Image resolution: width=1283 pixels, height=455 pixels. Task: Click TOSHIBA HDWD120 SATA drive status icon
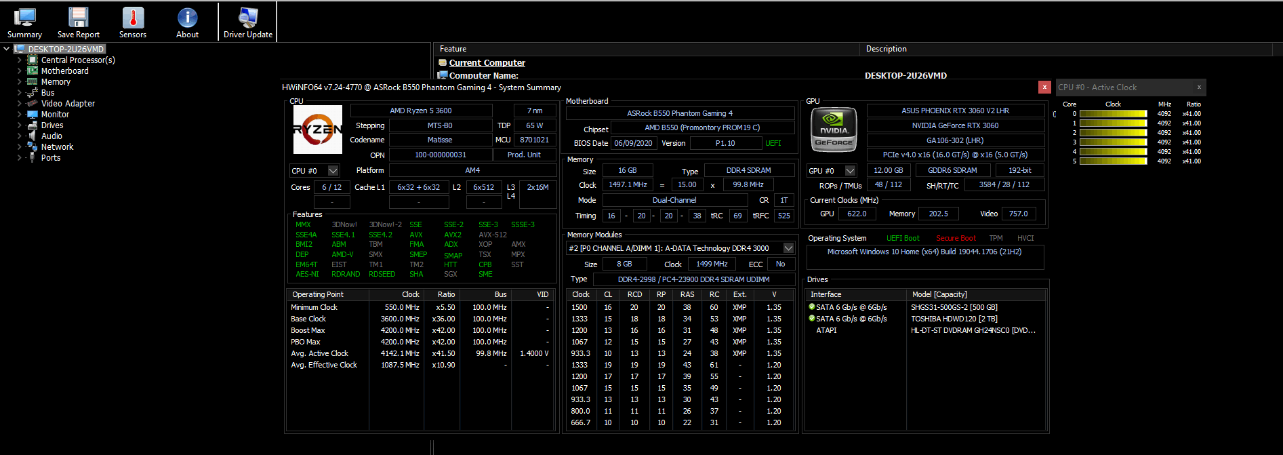(812, 319)
